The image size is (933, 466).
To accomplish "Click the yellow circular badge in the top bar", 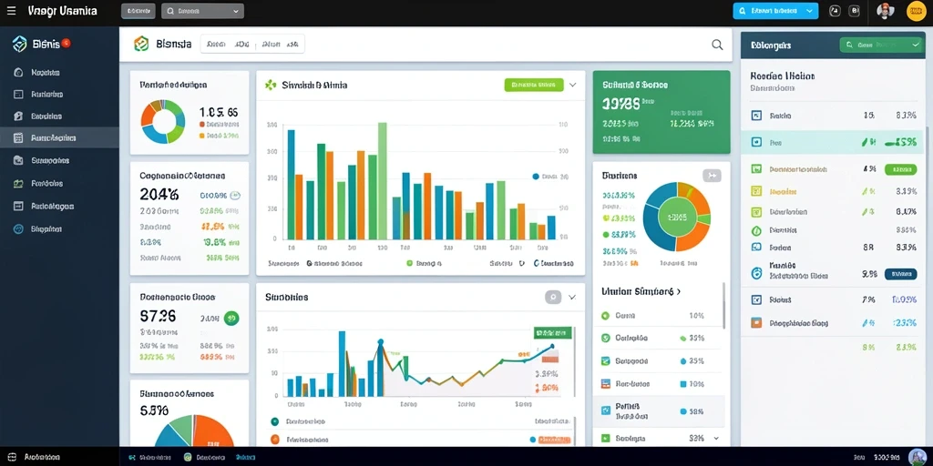I will 917,11.
